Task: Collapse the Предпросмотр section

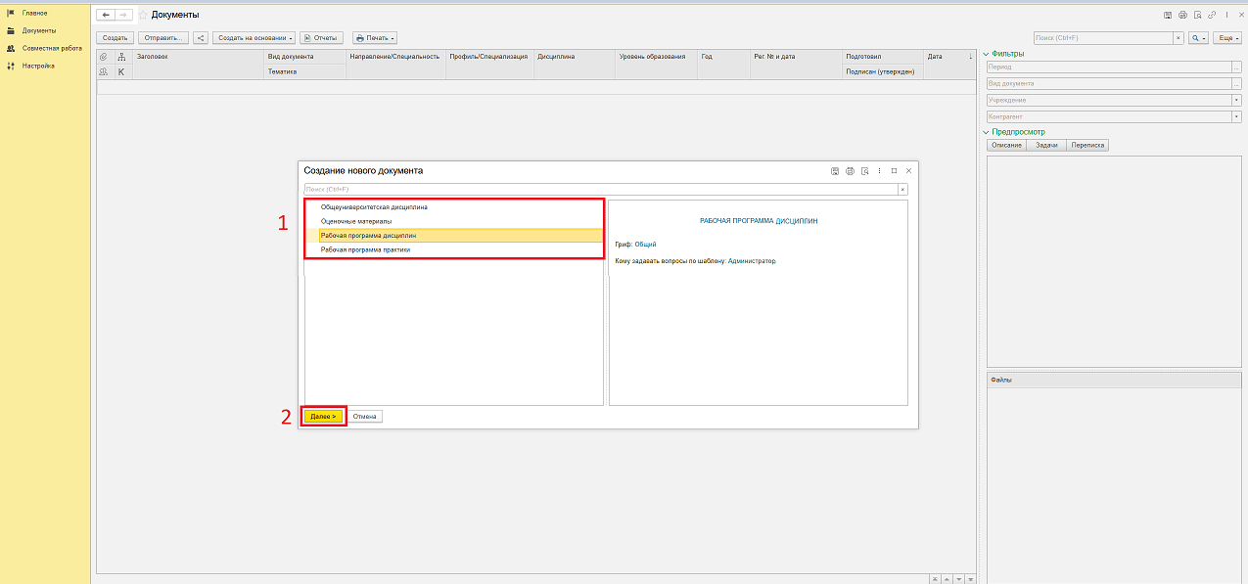Action: point(987,131)
